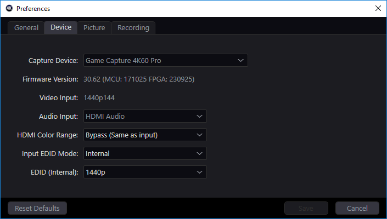The height and width of the screenshot is (219, 387).
Task: Click the HDMI Color Range label
Action: [x=47, y=135]
